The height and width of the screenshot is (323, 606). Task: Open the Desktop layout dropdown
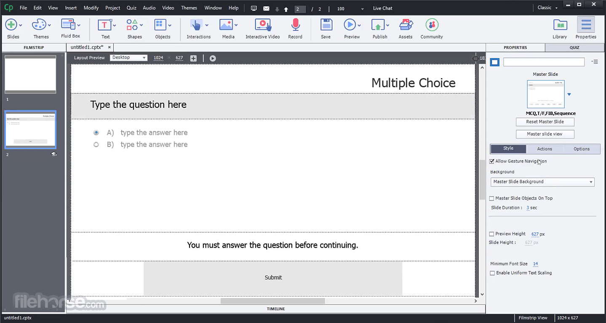[129, 58]
